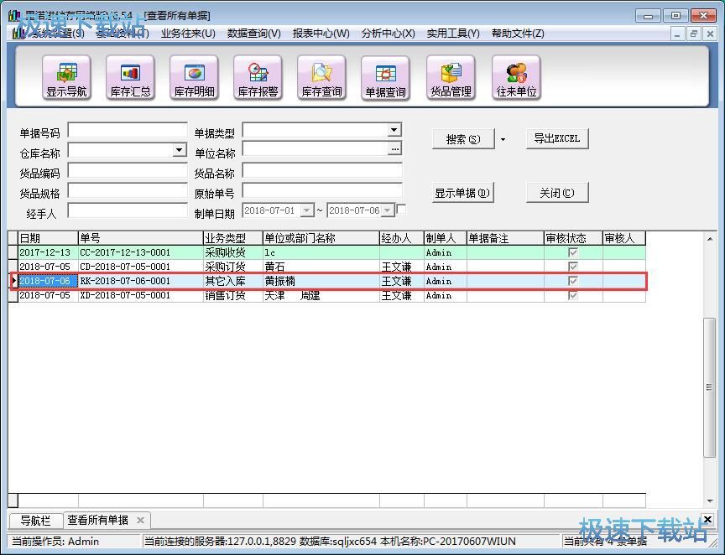Click the table vertical scrollbar thumb
Screen dimensions: 725x555
coord(709,387)
